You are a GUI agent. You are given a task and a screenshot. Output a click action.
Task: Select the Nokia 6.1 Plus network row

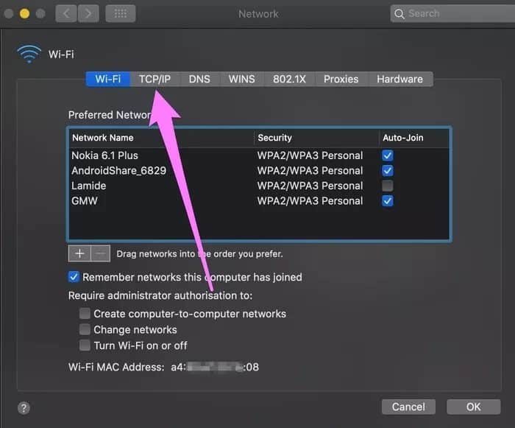(x=259, y=155)
